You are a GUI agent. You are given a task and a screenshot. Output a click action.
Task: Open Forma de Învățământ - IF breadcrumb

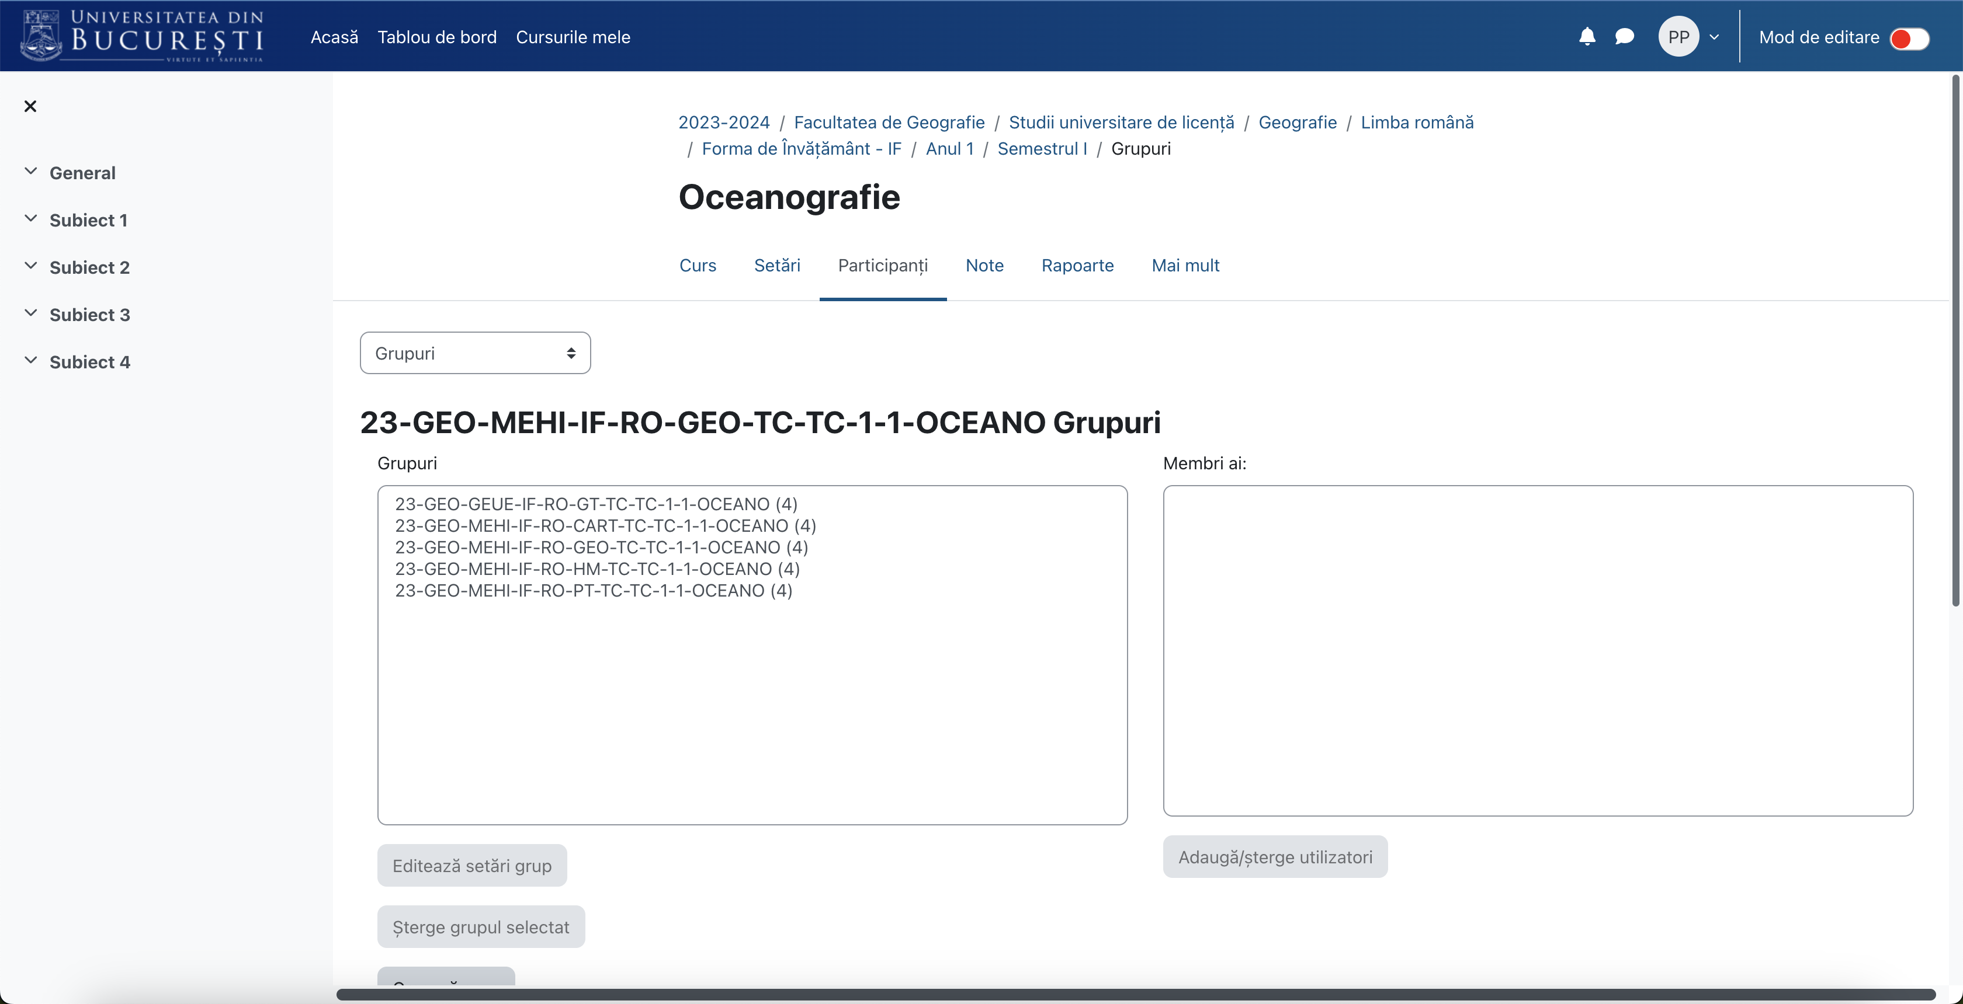tap(801, 148)
